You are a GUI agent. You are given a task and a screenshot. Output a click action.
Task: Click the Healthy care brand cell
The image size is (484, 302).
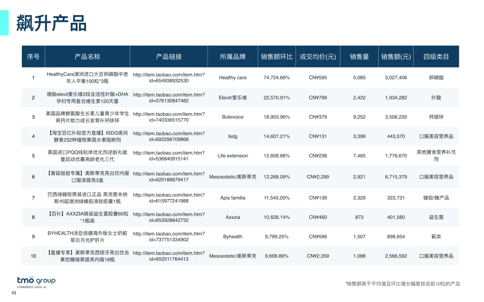(x=233, y=78)
